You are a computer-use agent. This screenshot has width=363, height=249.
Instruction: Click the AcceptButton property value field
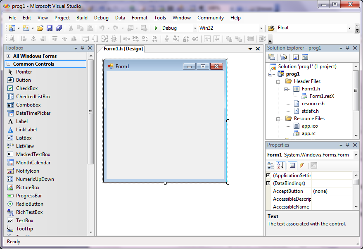tap(332, 191)
